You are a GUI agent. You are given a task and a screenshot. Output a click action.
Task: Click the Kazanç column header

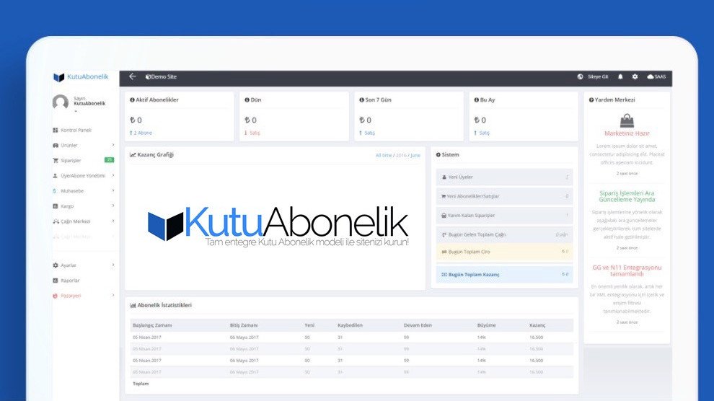click(x=537, y=325)
